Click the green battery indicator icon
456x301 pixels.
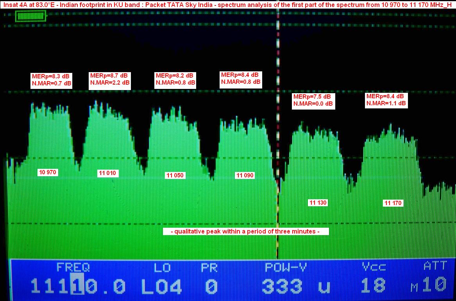[x=30, y=16]
